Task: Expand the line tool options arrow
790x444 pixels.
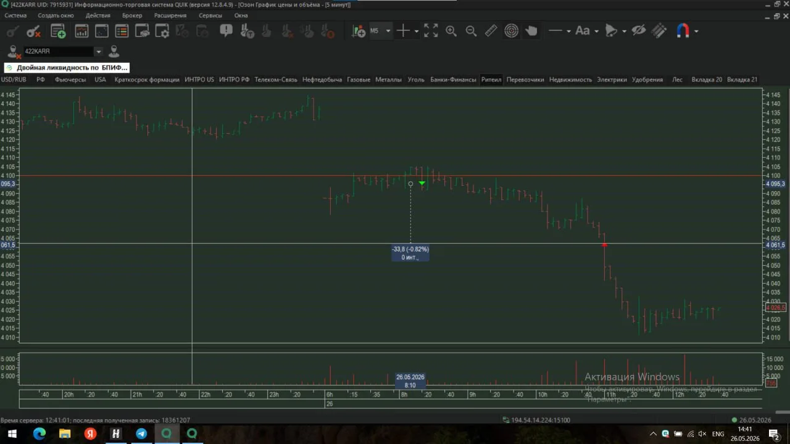Action: click(568, 31)
